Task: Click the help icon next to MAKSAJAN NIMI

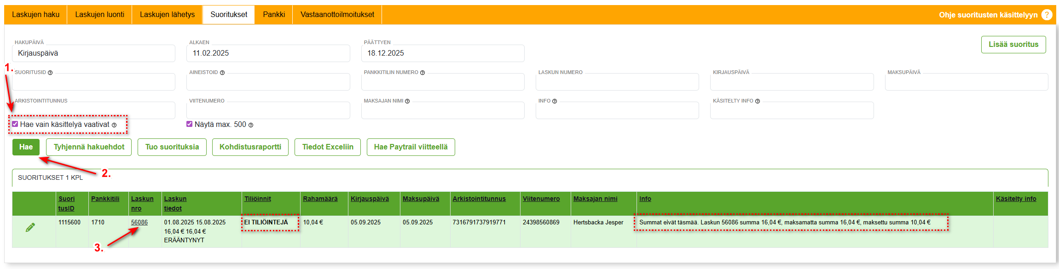Action: point(407,101)
